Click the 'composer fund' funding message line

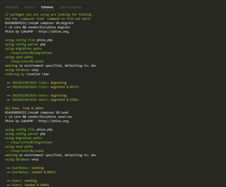click(x=48, y=19)
